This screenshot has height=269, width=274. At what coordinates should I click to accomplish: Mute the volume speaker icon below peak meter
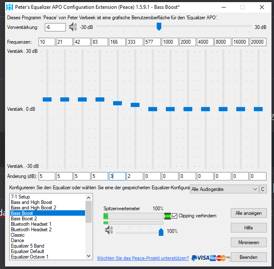(109, 230)
